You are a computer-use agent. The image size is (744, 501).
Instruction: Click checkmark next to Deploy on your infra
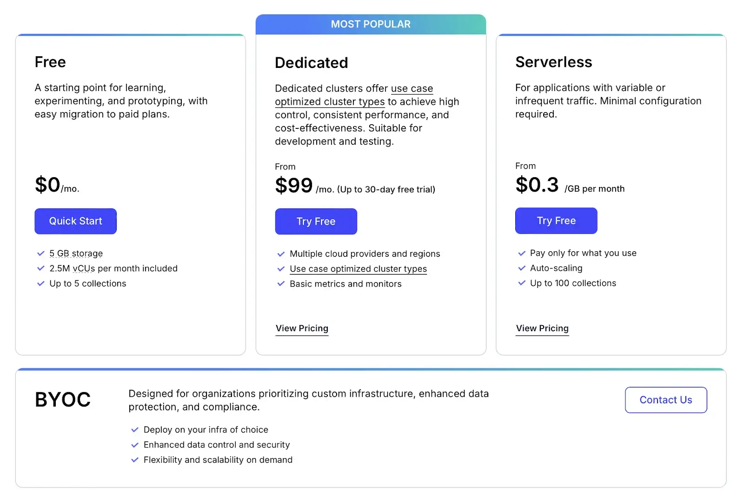pyautogui.click(x=135, y=430)
